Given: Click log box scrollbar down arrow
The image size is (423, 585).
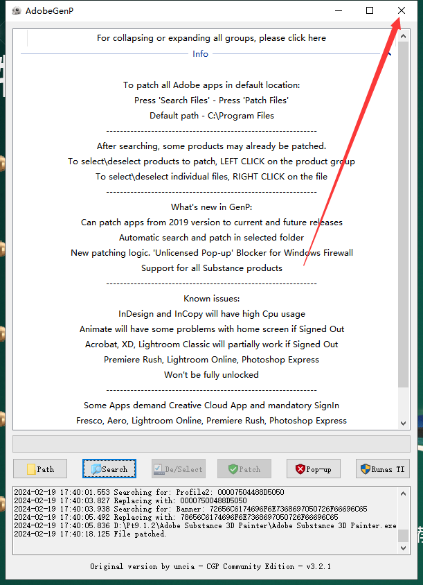Looking at the screenshot, I should 403,548.
